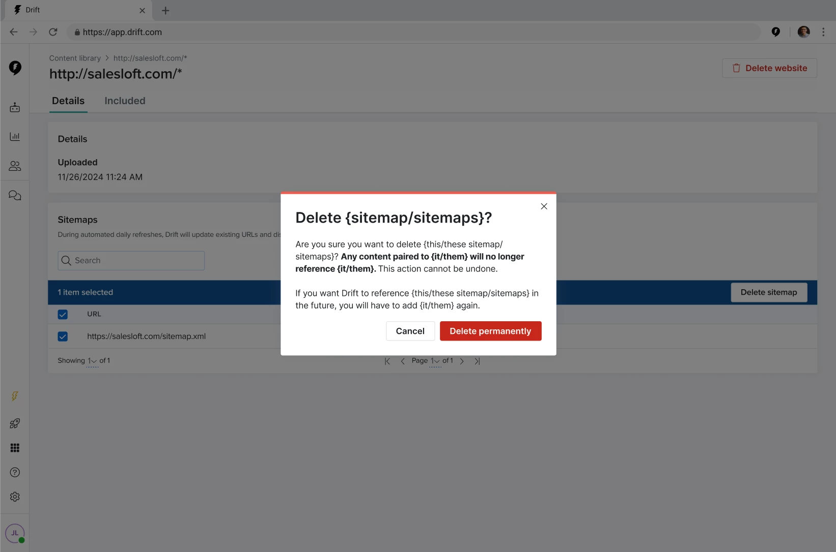Open a new browser tab with plus
Viewport: 836px width, 552px height.
point(165,11)
